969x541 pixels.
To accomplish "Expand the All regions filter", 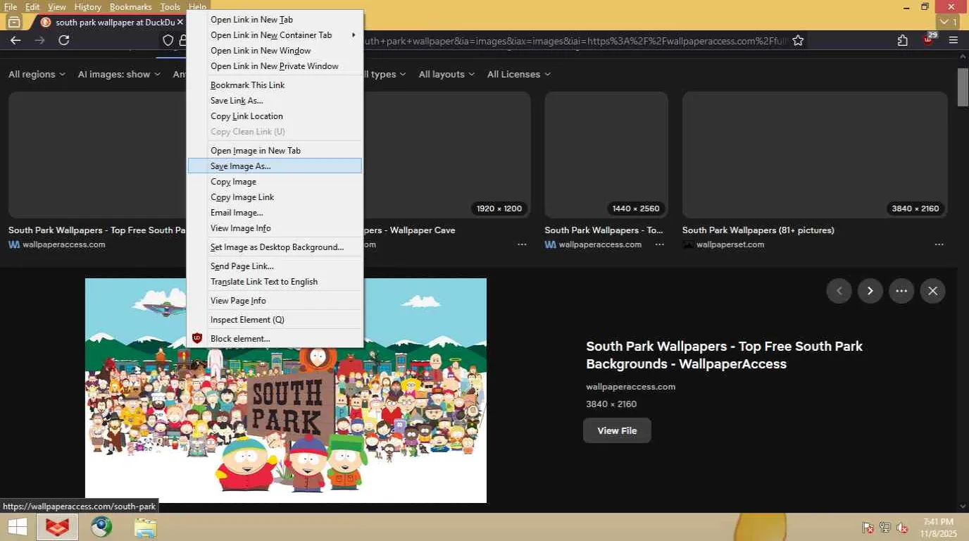I will [x=37, y=74].
